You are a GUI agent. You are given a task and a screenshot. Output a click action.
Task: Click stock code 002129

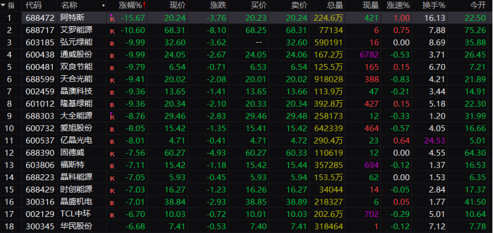tap(40, 214)
